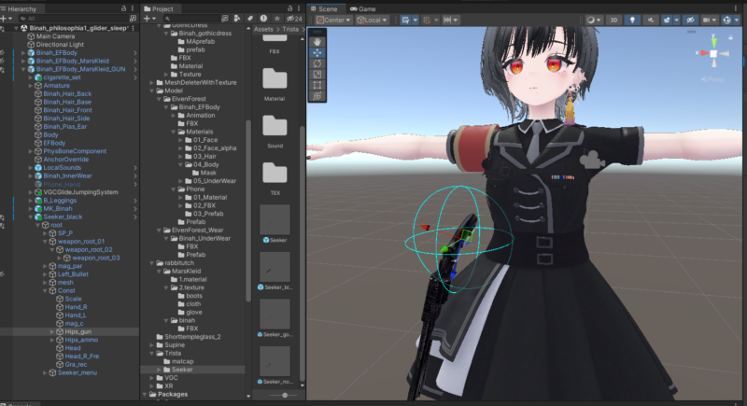Image resolution: width=747 pixels, height=406 pixels.
Task: Collapse Binah_EFBody_MarsKleid_GUN in Hierarchy
Action: pyautogui.click(x=23, y=69)
